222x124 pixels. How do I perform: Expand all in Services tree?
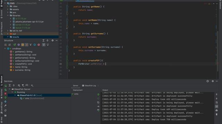(10, 85)
